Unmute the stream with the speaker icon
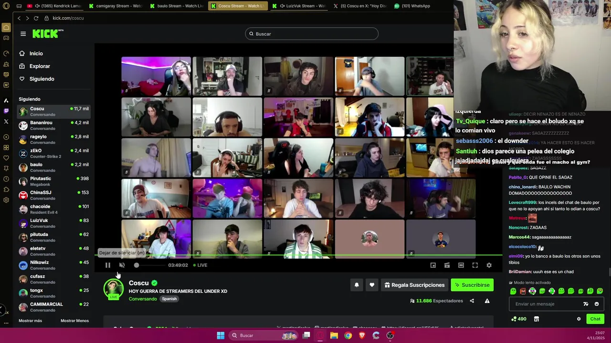 click(122, 265)
